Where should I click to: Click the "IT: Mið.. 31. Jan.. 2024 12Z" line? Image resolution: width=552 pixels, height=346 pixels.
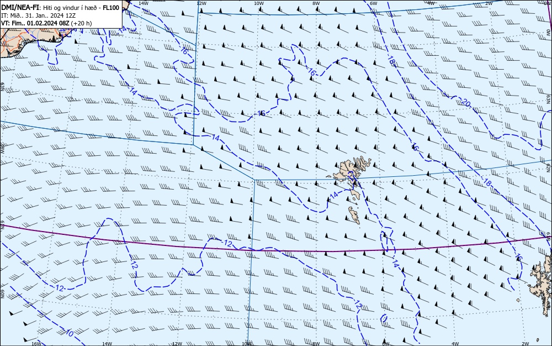coord(39,15)
